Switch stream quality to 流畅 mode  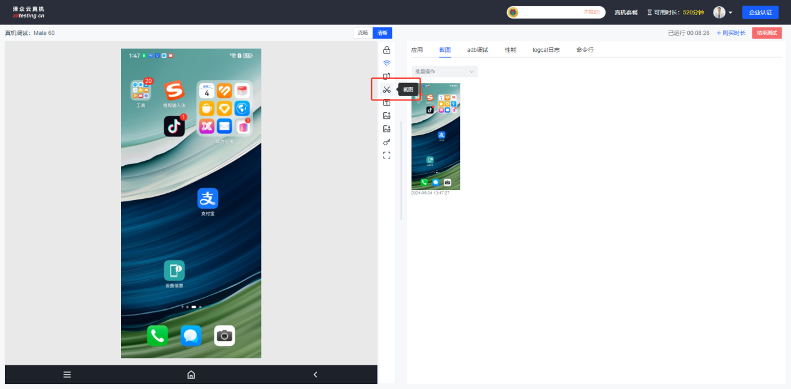tap(363, 33)
